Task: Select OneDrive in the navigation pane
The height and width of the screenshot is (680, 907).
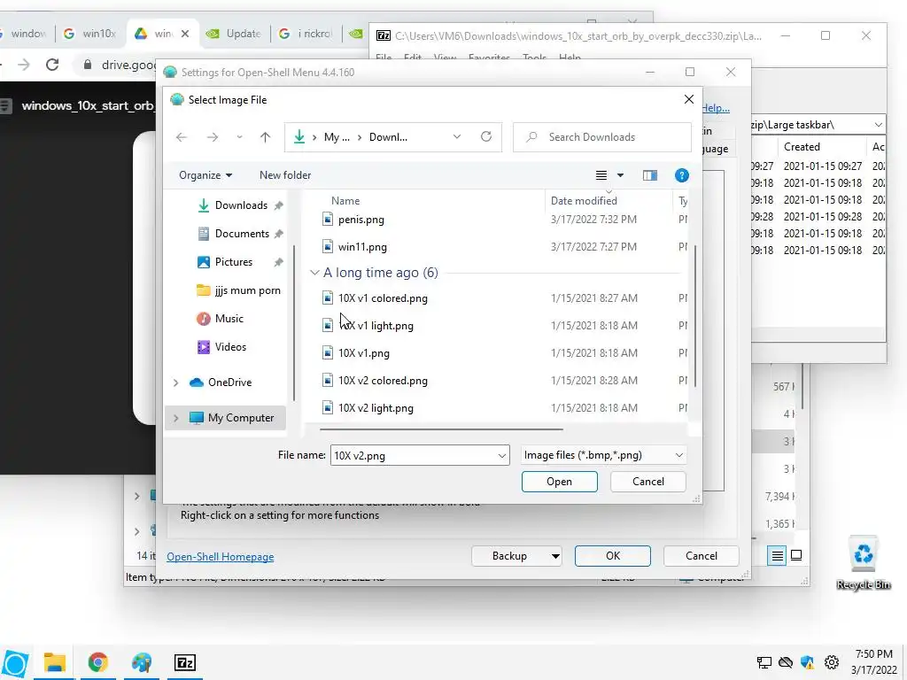Action: tap(229, 382)
